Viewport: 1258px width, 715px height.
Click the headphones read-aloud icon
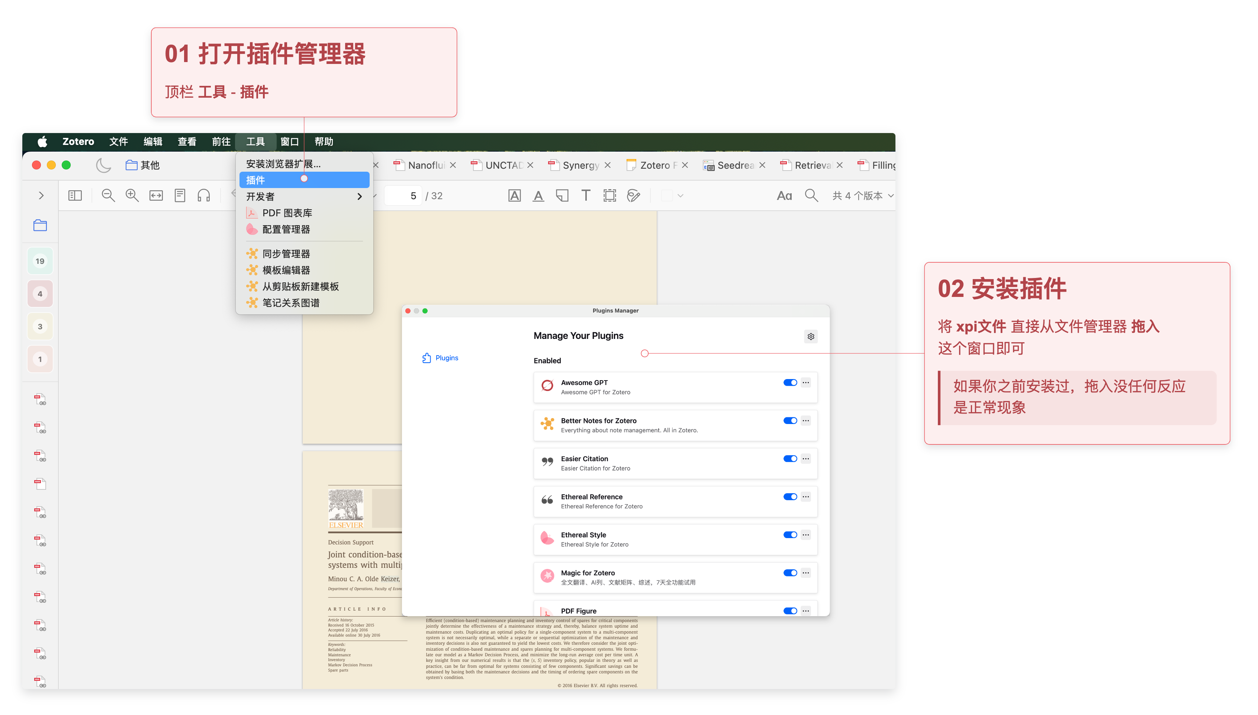(x=203, y=196)
